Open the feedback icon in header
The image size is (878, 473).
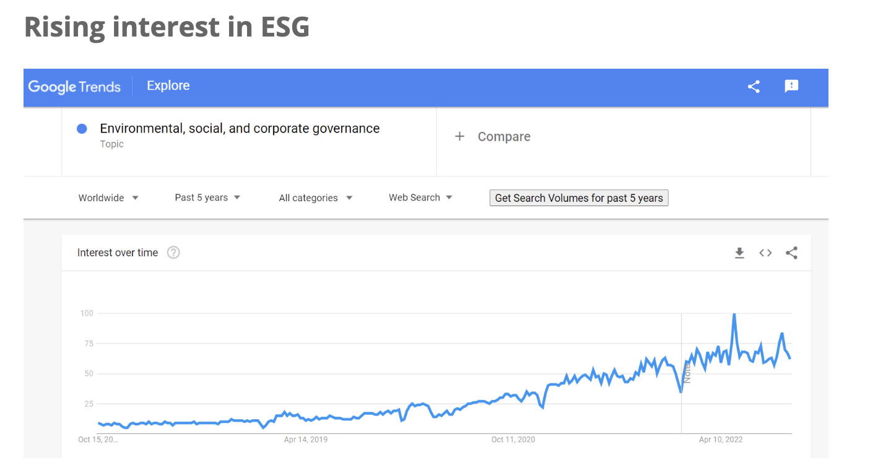pyautogui.click(x=791, y=87)
